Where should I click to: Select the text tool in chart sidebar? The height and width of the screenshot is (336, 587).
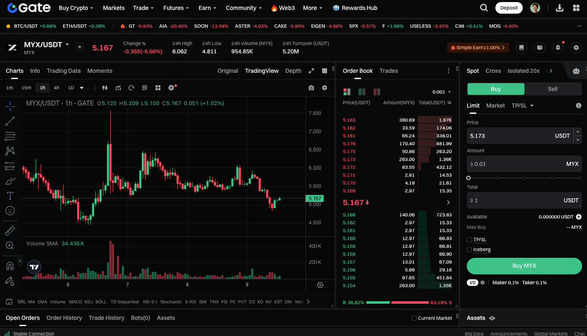point(10,195)
